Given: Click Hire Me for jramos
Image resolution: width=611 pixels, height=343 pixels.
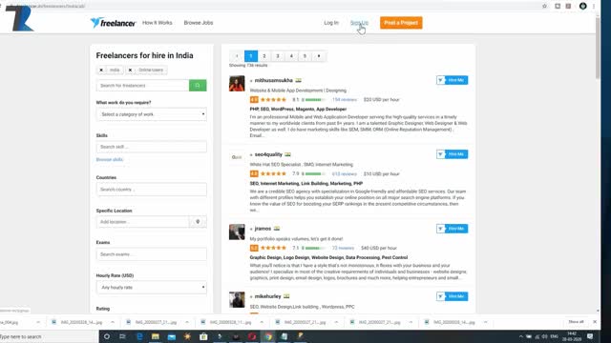Looking at the screenshot, I should coord(452,229).
